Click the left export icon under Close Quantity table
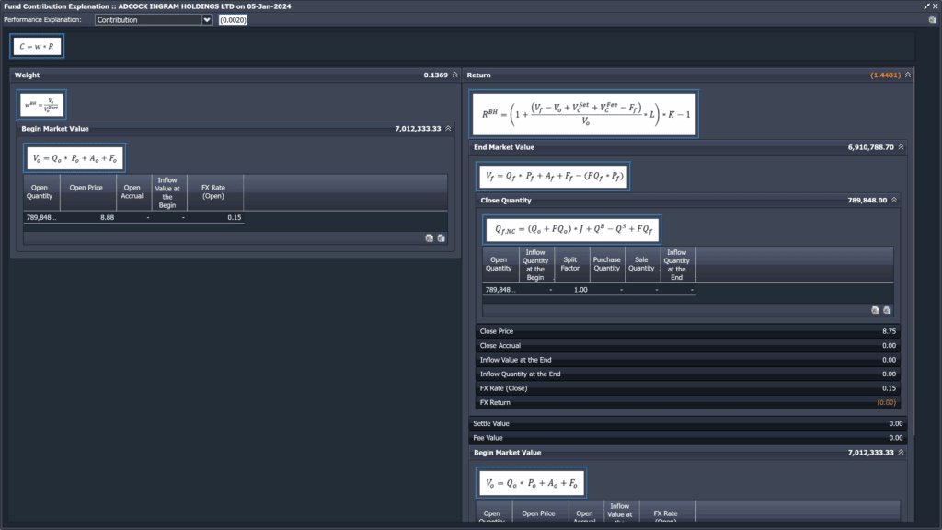This screenshot has width=942, height=530. (874, 310)
